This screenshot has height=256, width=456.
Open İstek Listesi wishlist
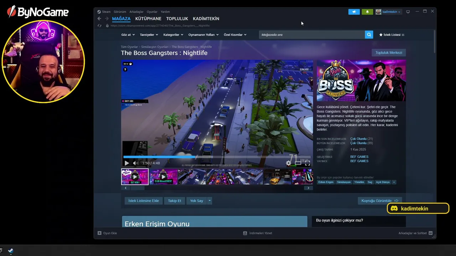tap(392, 34)
